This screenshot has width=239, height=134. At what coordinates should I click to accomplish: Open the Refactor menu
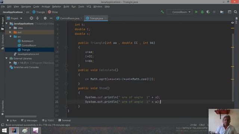point(56,7)
